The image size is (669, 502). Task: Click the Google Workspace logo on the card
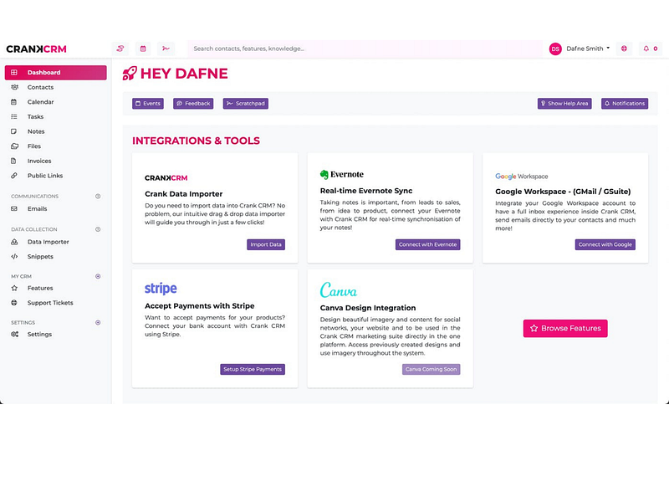(521, 177)
